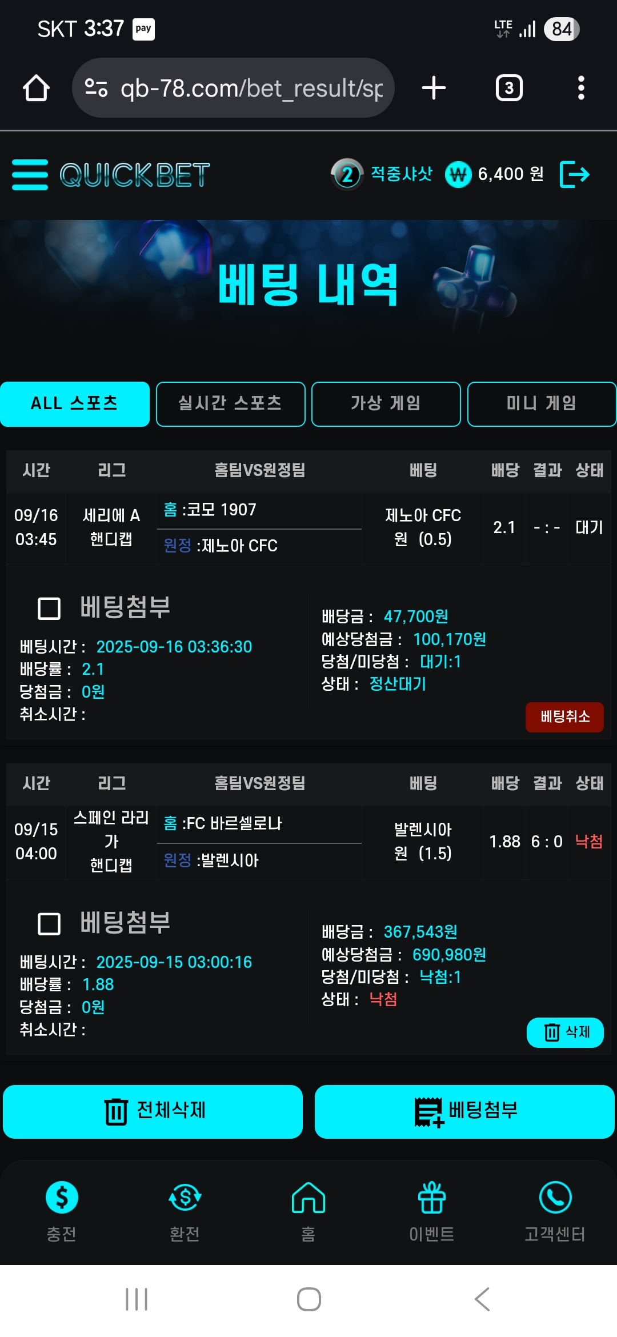Delete the 낙첨 bet with 삭제 button
The height and width of the screenshot is (1337, 617).
click(565, 1032)
